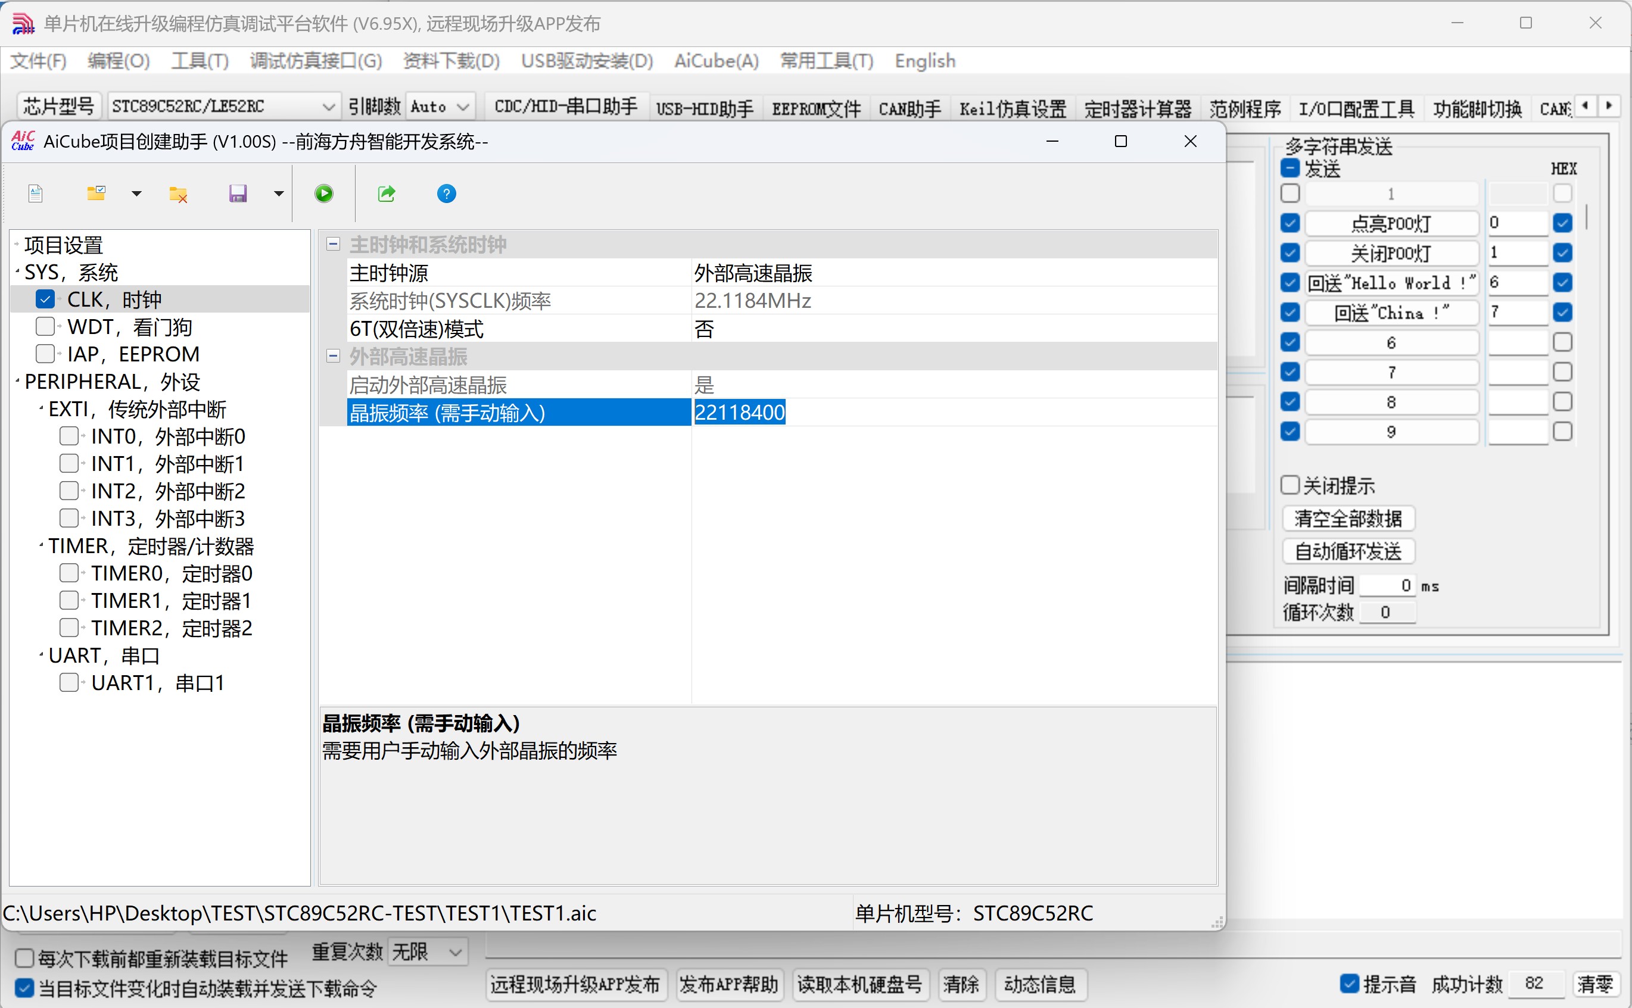Check UART1，串口1 checkbox
Screen dimensions: 1632x1008
69,683
